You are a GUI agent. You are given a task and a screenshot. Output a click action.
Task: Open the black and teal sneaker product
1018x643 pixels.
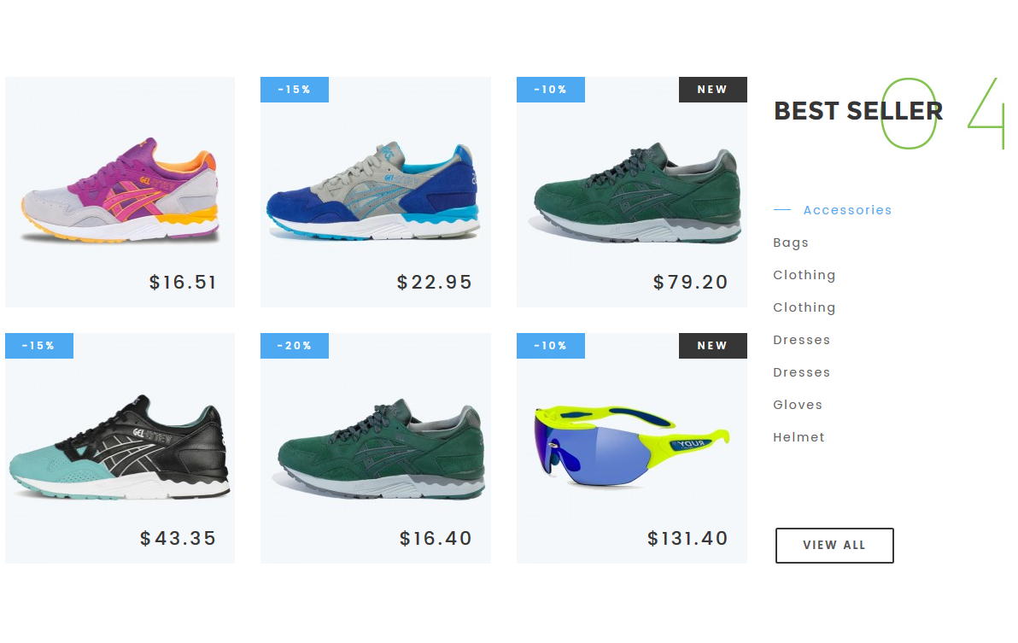coord(119,447)
